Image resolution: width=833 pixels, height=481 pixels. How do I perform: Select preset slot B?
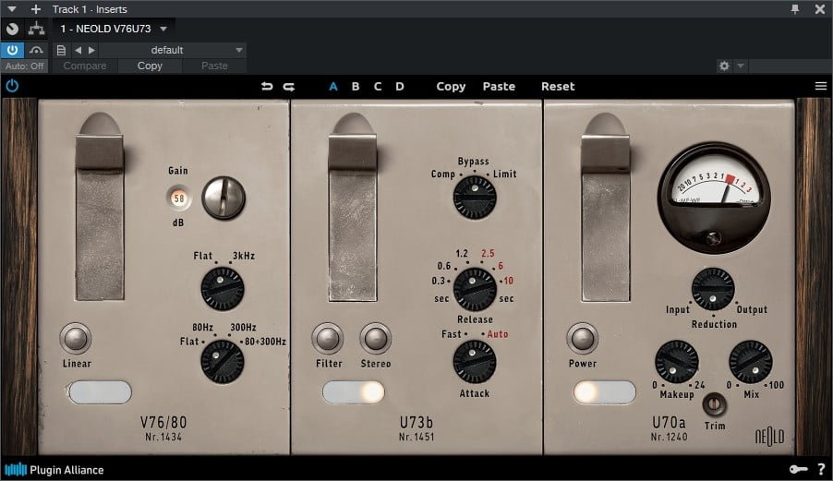click(356, 86)
